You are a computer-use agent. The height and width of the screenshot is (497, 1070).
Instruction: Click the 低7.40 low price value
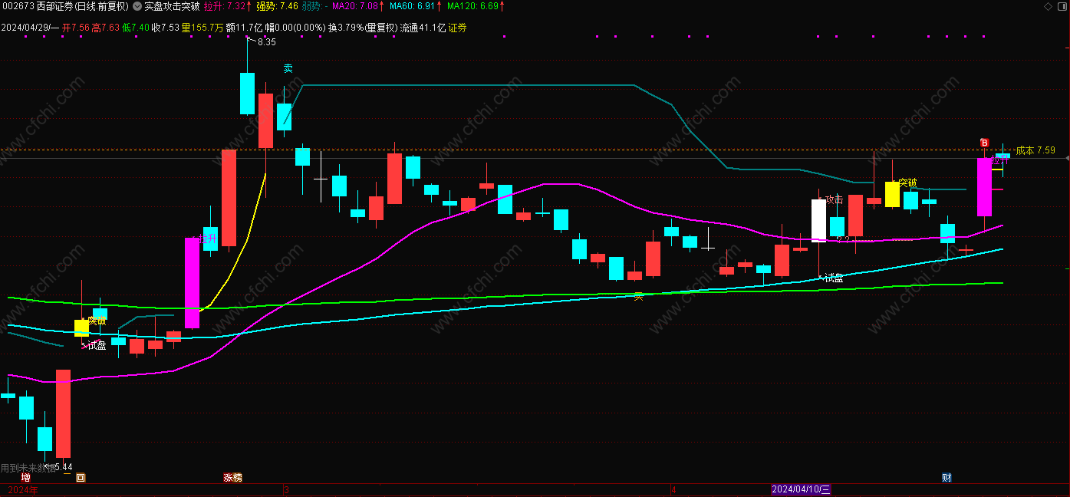tap(136, 28)
